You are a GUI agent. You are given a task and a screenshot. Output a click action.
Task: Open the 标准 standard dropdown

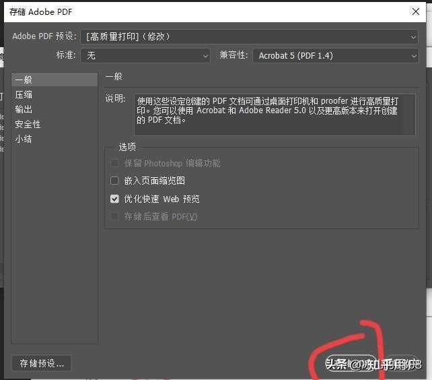(x=145, y=55)
